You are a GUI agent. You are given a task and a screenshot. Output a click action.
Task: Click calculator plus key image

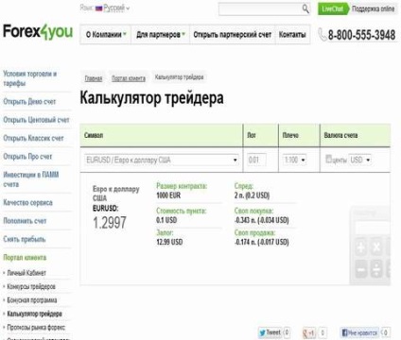361,246
